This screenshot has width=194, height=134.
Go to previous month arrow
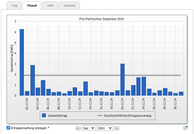click(78, 128)
